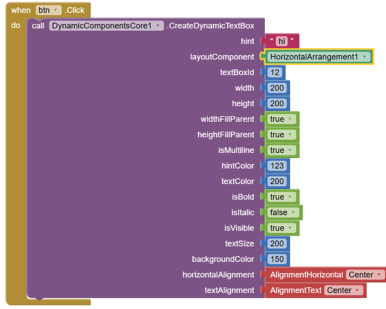This screenshot has width=386, height=309.
Task: Edit the hintColor number 123
Action: point(277,166)
